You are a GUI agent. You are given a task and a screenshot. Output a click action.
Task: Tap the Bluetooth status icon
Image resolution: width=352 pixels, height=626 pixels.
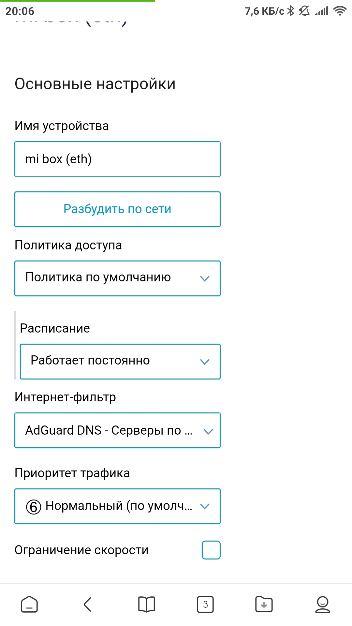coord(291,11)
